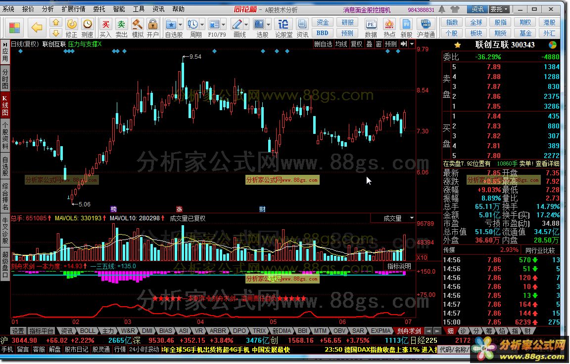Screen dimensions: 570x364
Task: Open the 系统 menu
Action: coord(8,9)
